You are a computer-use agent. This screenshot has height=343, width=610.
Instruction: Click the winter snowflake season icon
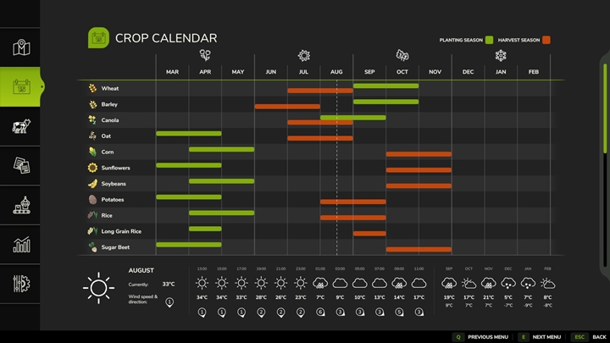(501, 56)
